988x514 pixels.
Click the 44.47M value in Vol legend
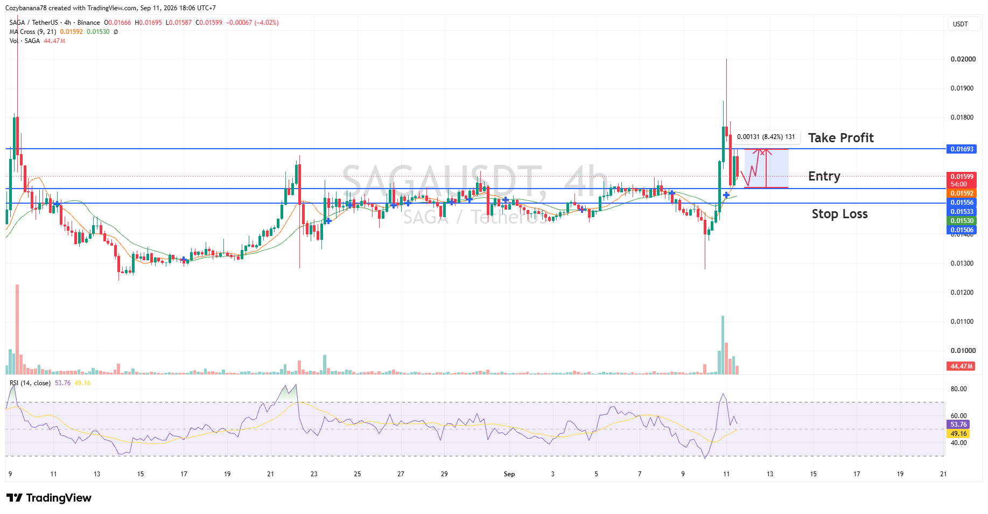point(54,41)
